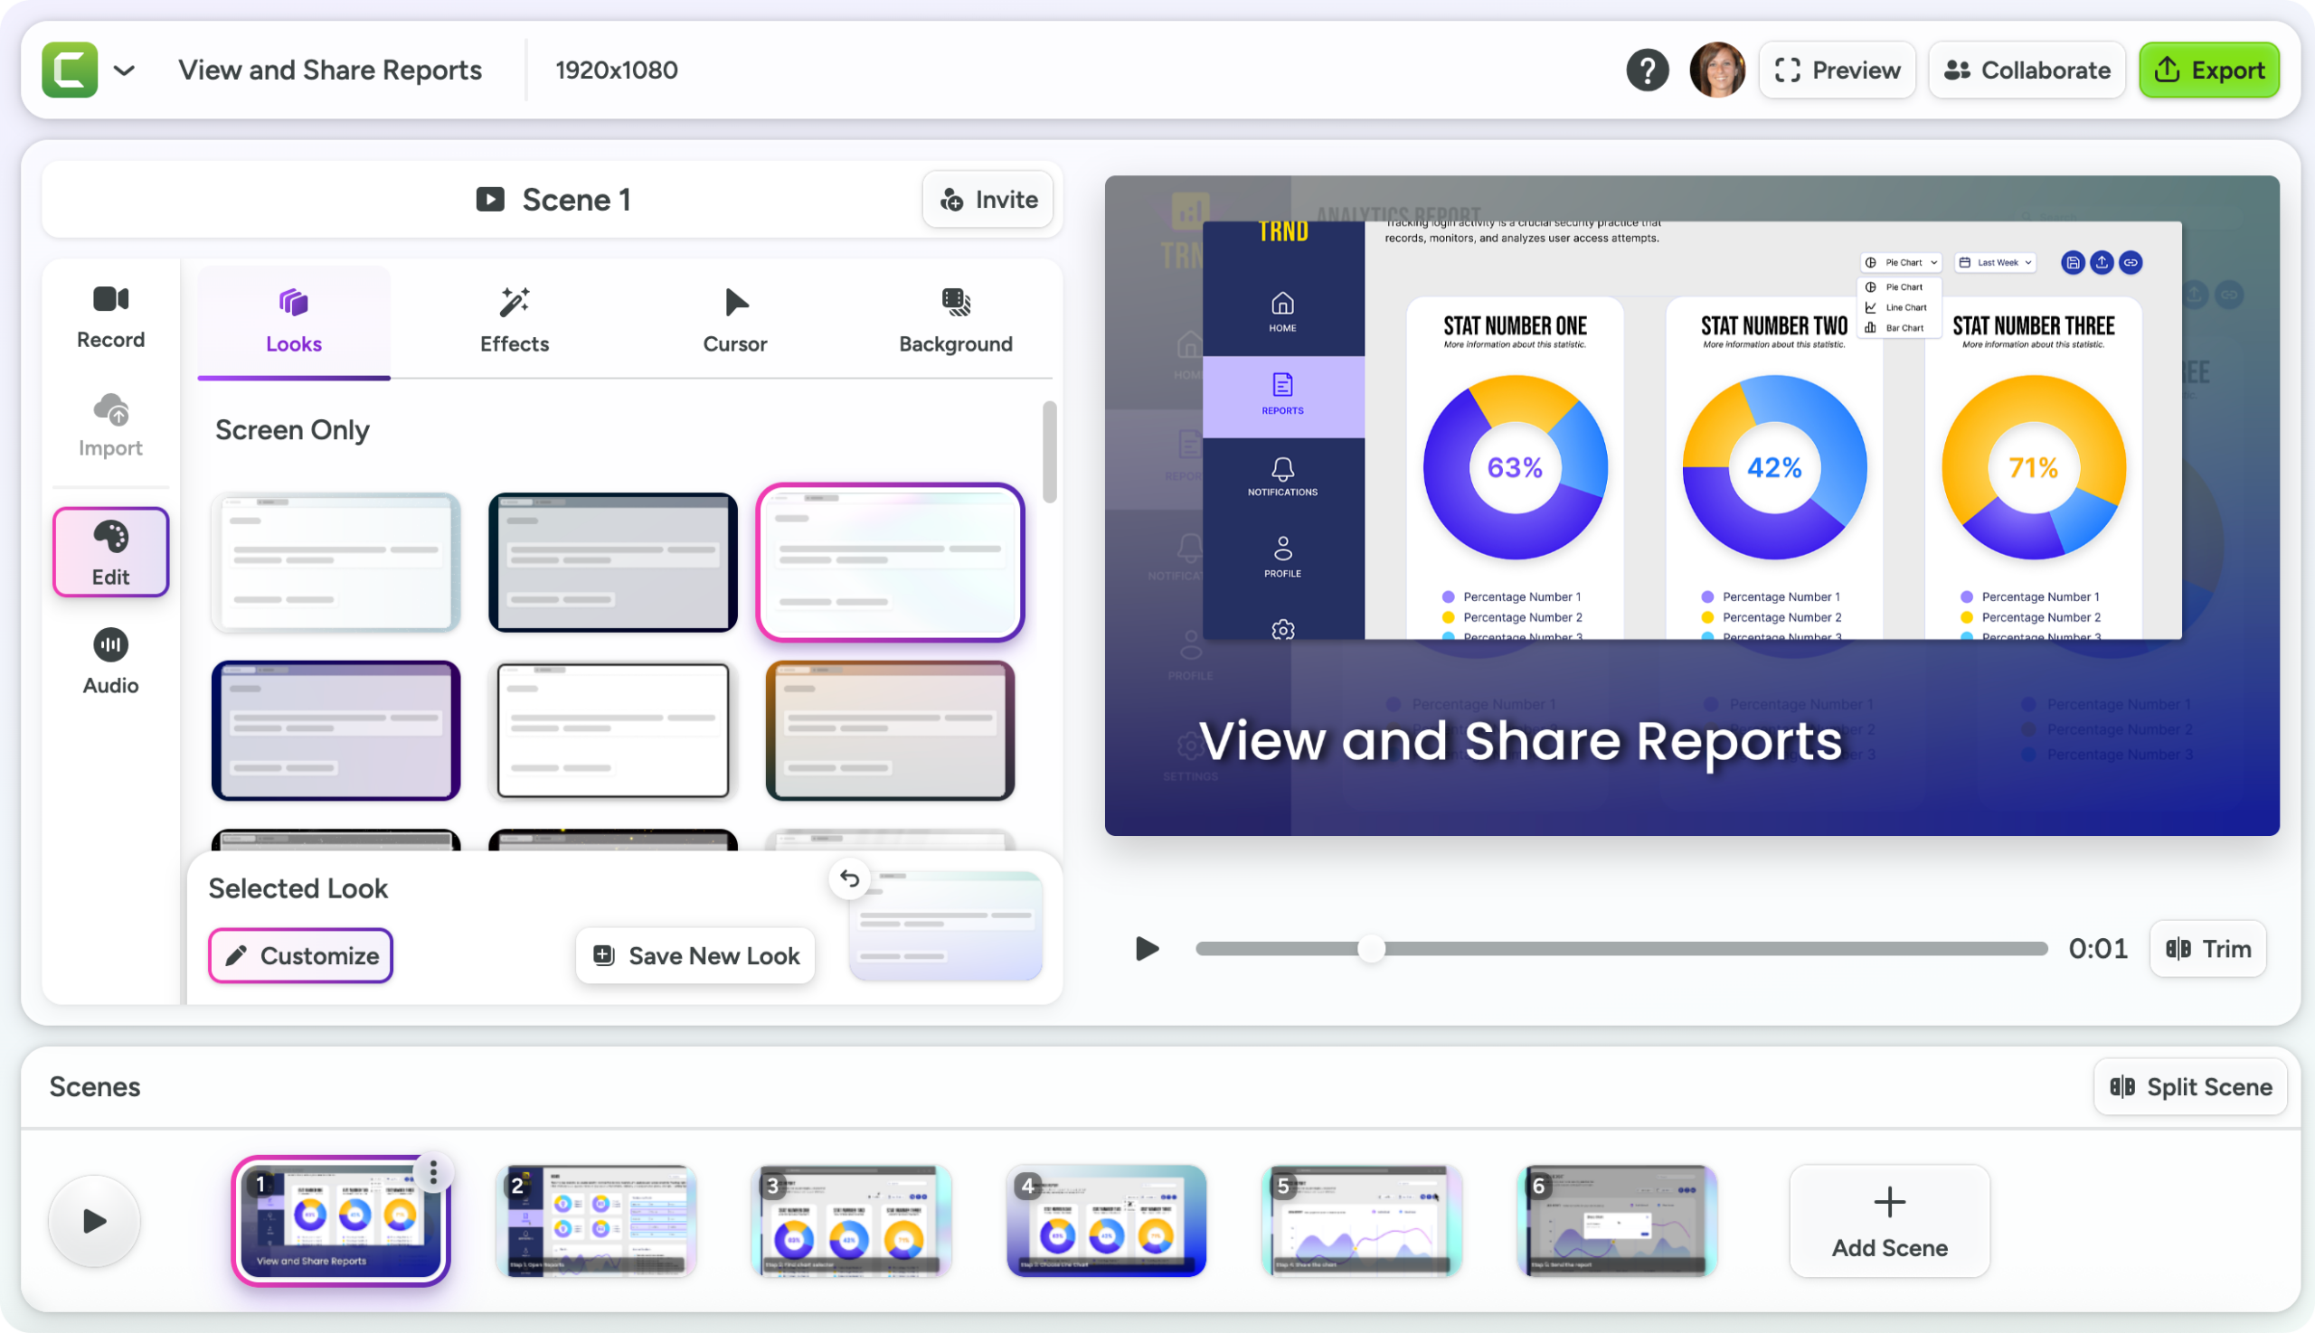The height and width of the screenshot is (1333, 2315).
Task: Export the project
Action: click(x=2208, y=70)
